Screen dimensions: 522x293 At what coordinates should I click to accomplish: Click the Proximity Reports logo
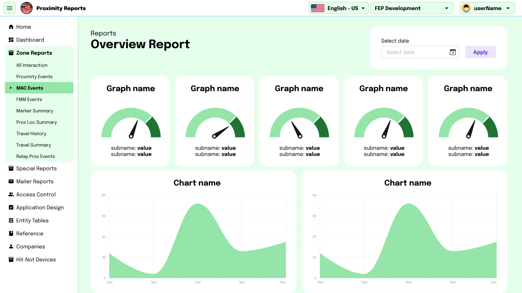pos(26,8)
